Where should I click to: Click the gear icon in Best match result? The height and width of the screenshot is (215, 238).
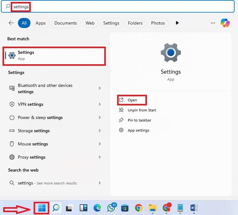click(x=12, y=55)
